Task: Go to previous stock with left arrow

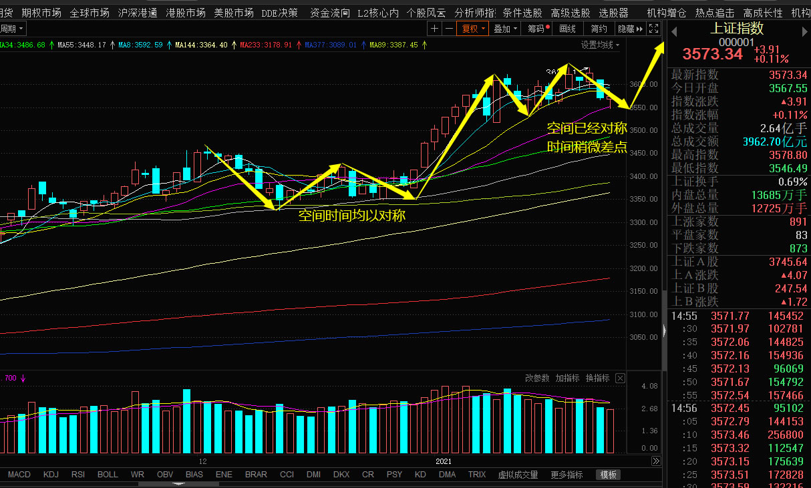Action: 674,31
